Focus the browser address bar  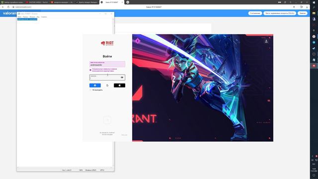154,7
